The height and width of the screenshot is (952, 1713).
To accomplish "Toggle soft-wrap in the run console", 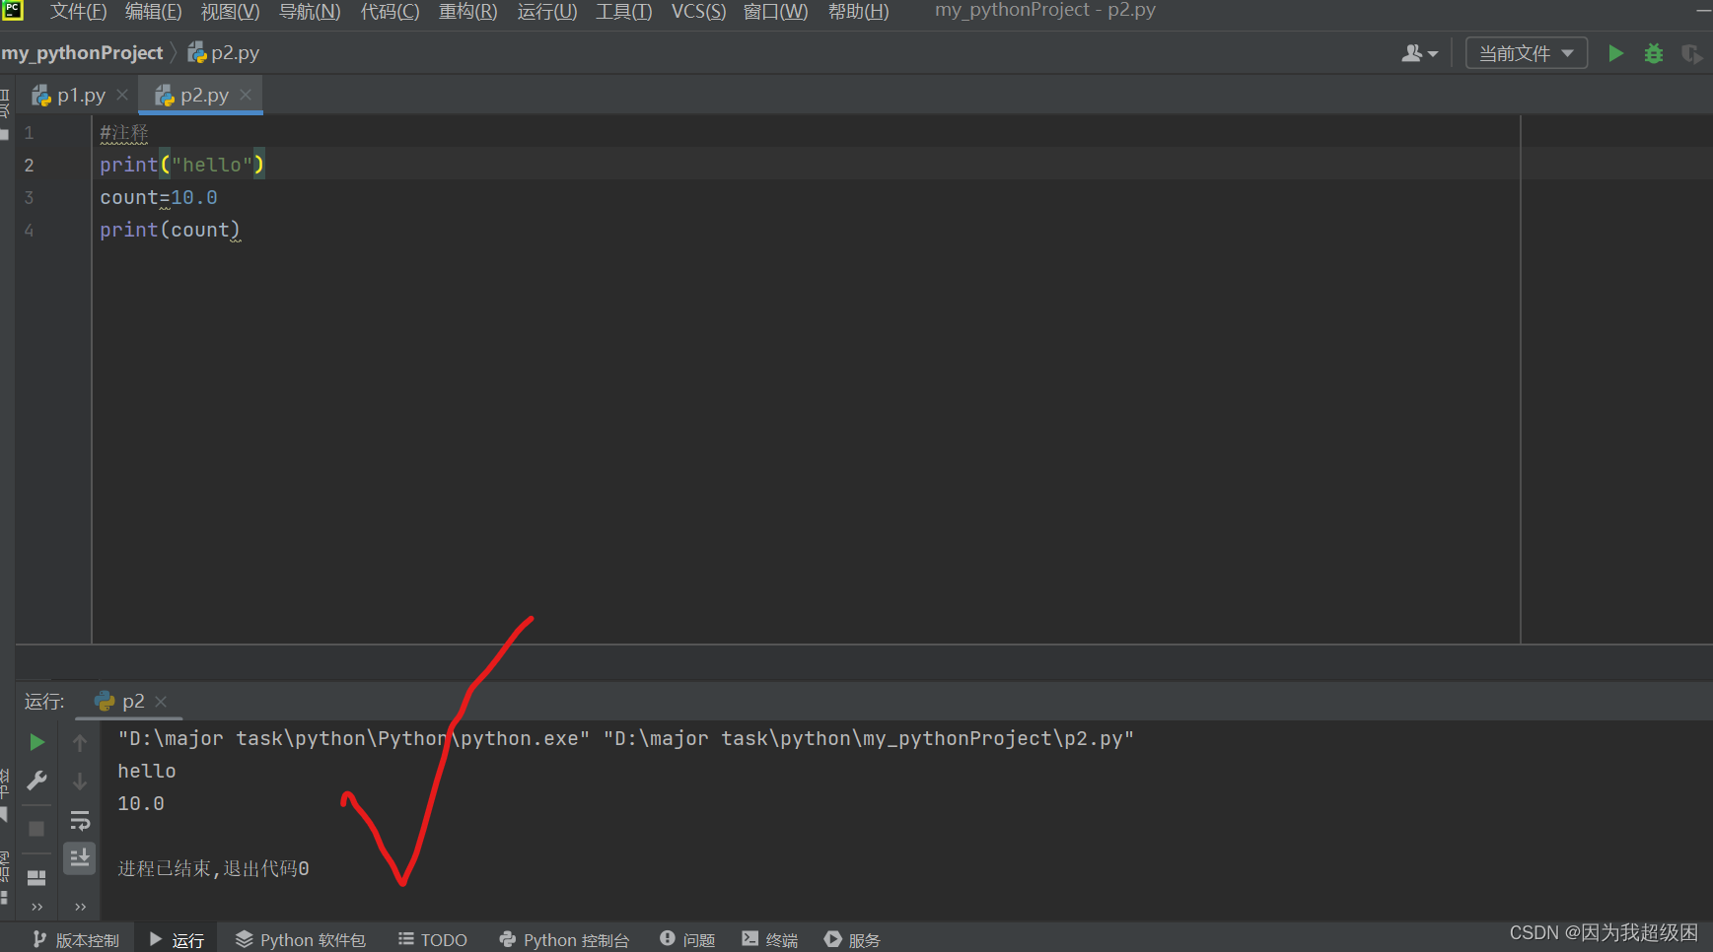I will coord(80,820).
